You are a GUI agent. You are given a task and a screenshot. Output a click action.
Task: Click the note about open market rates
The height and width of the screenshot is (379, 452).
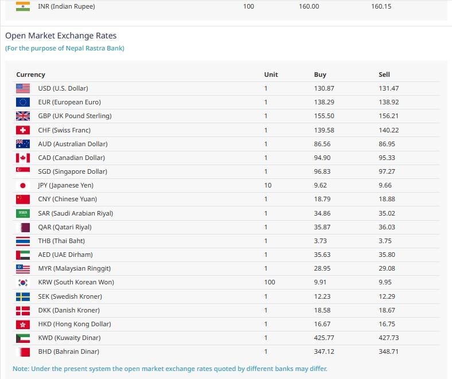coord(170,369)
